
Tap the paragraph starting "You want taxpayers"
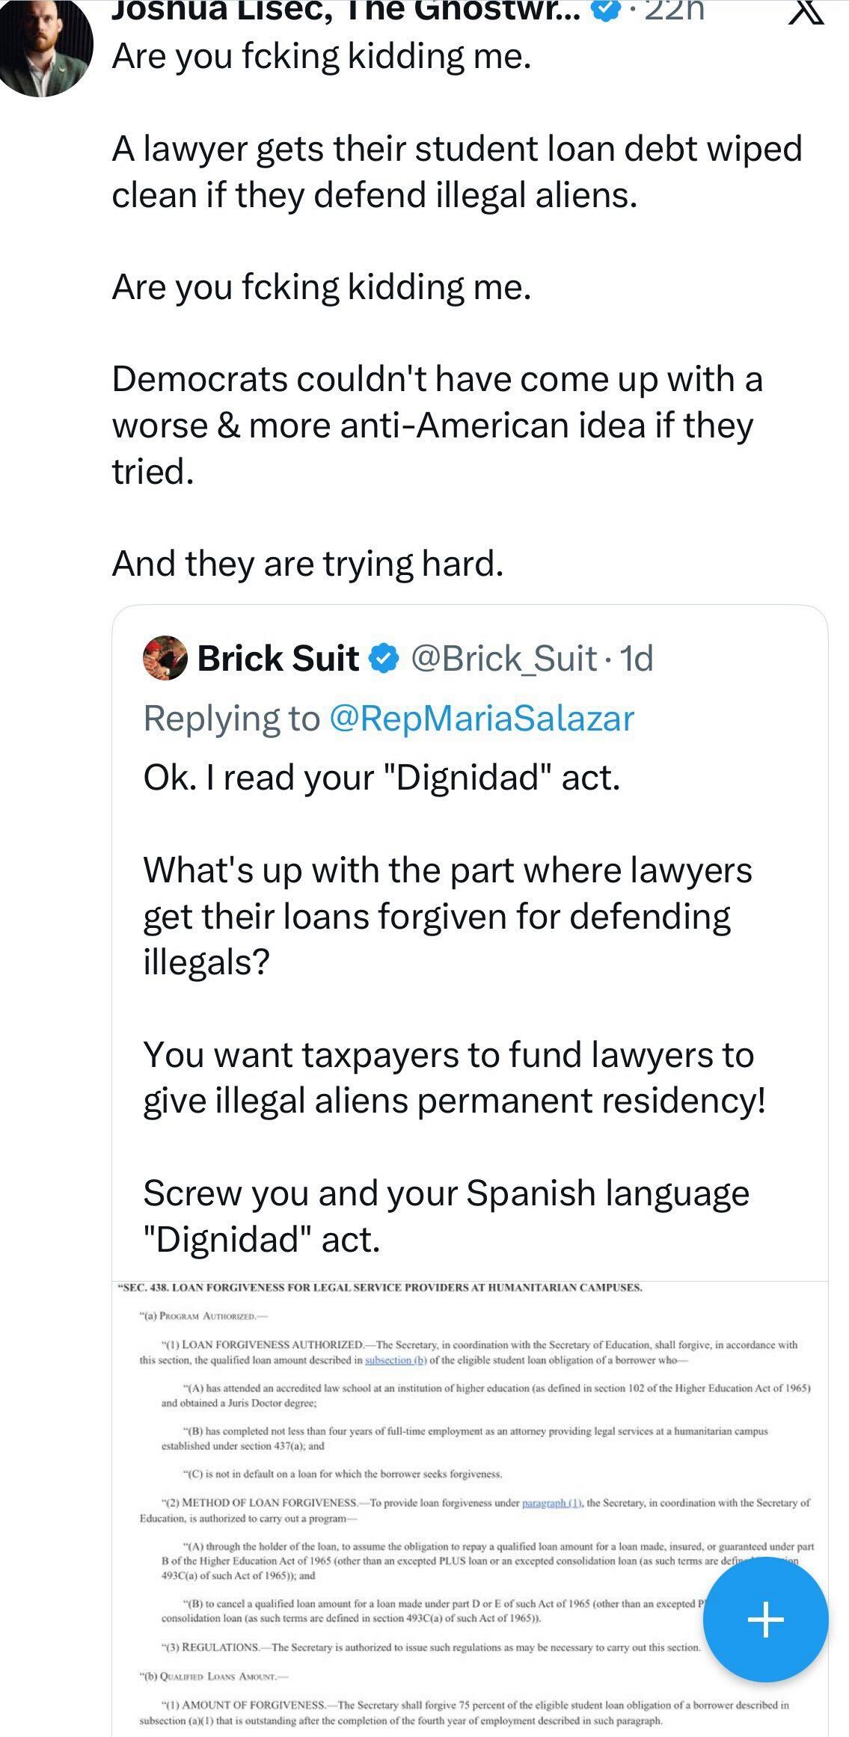point(454,1077)
